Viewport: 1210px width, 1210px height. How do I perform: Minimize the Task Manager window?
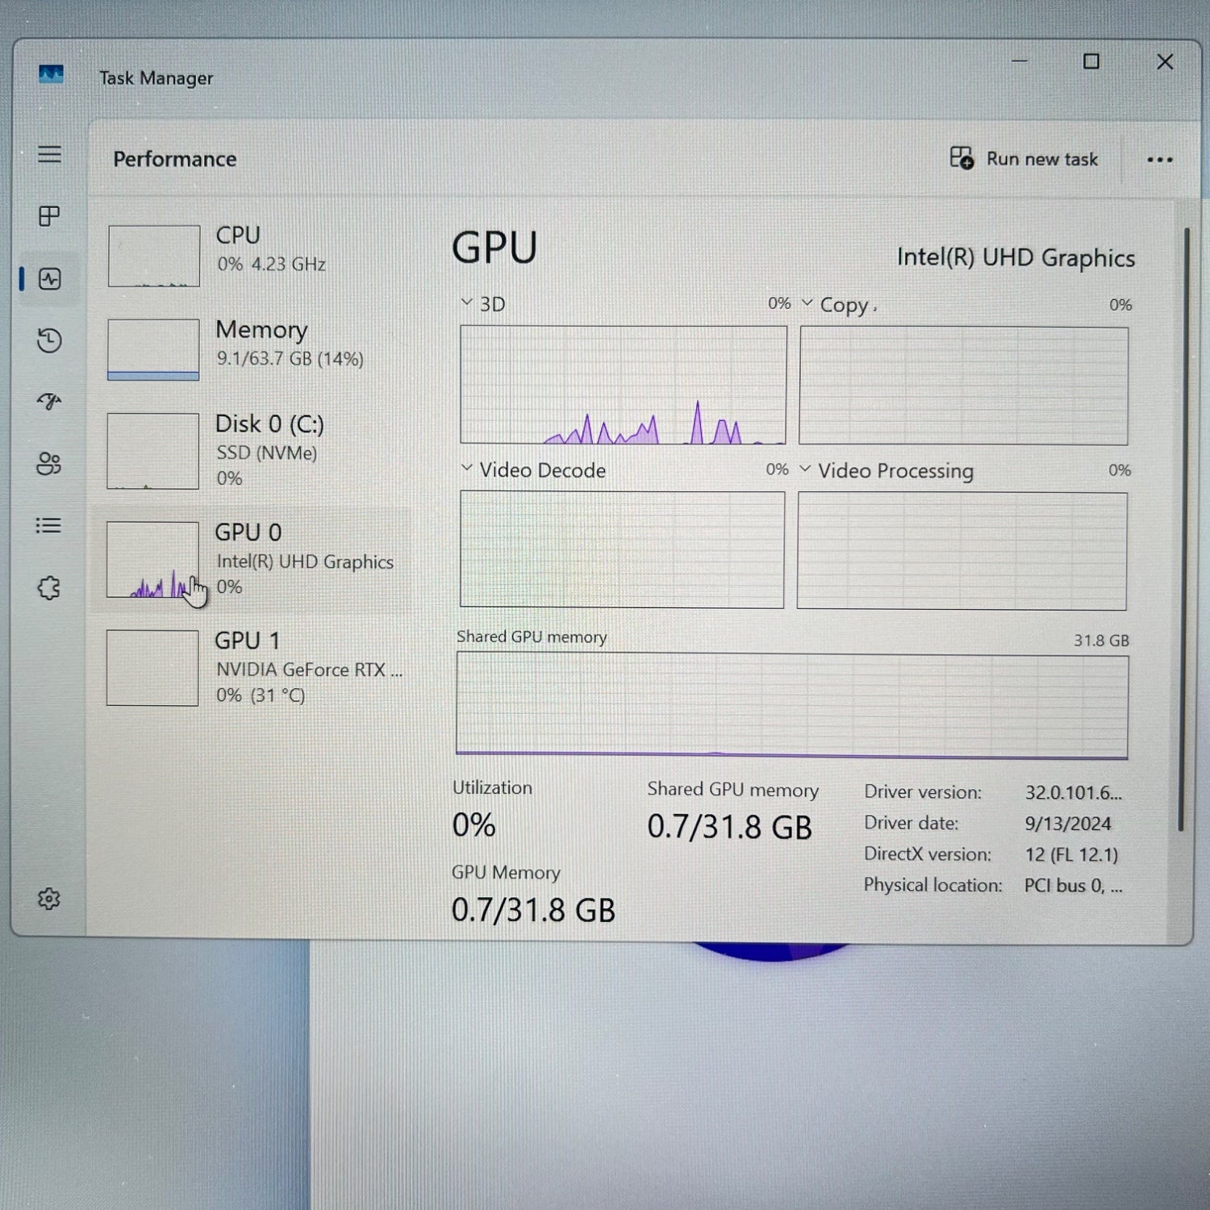coord(1020,60)
